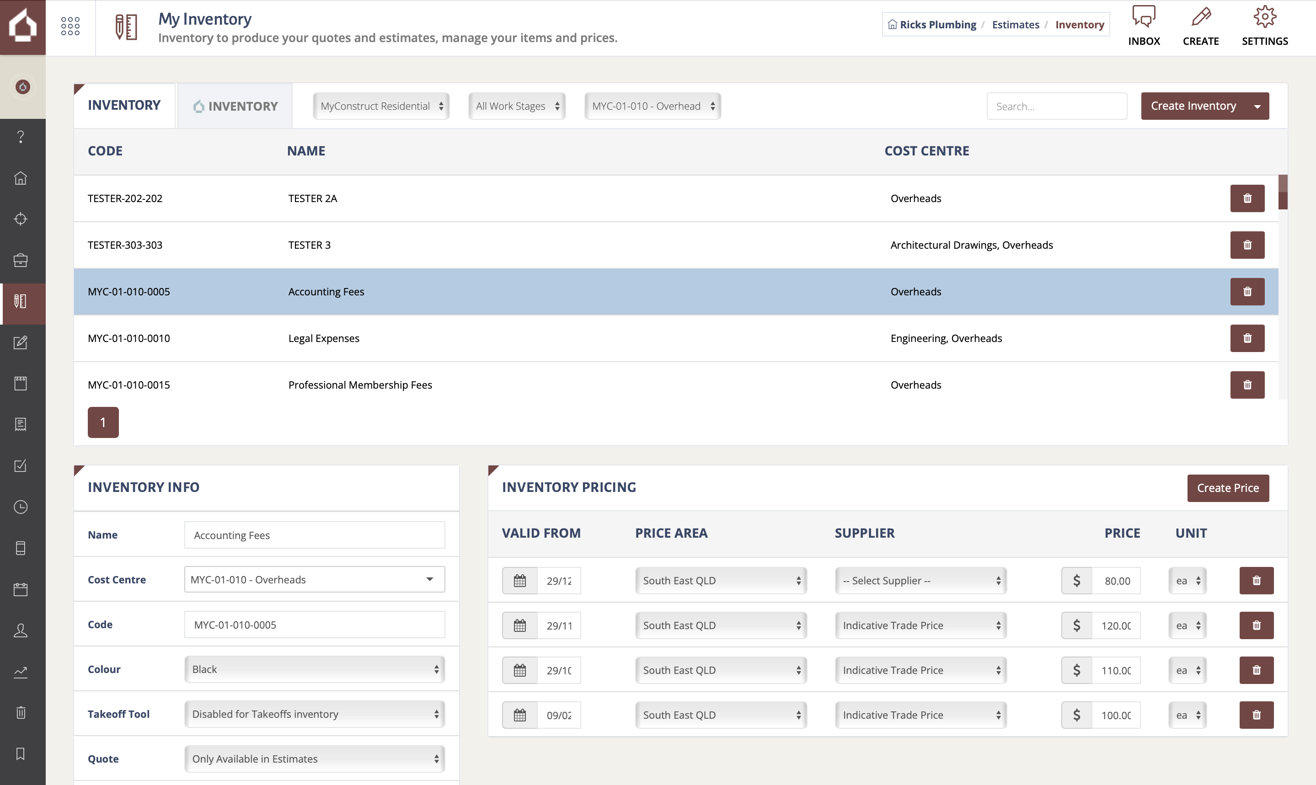
Task: Open calendar picker for 09/02 date
Action: [520, 715]
